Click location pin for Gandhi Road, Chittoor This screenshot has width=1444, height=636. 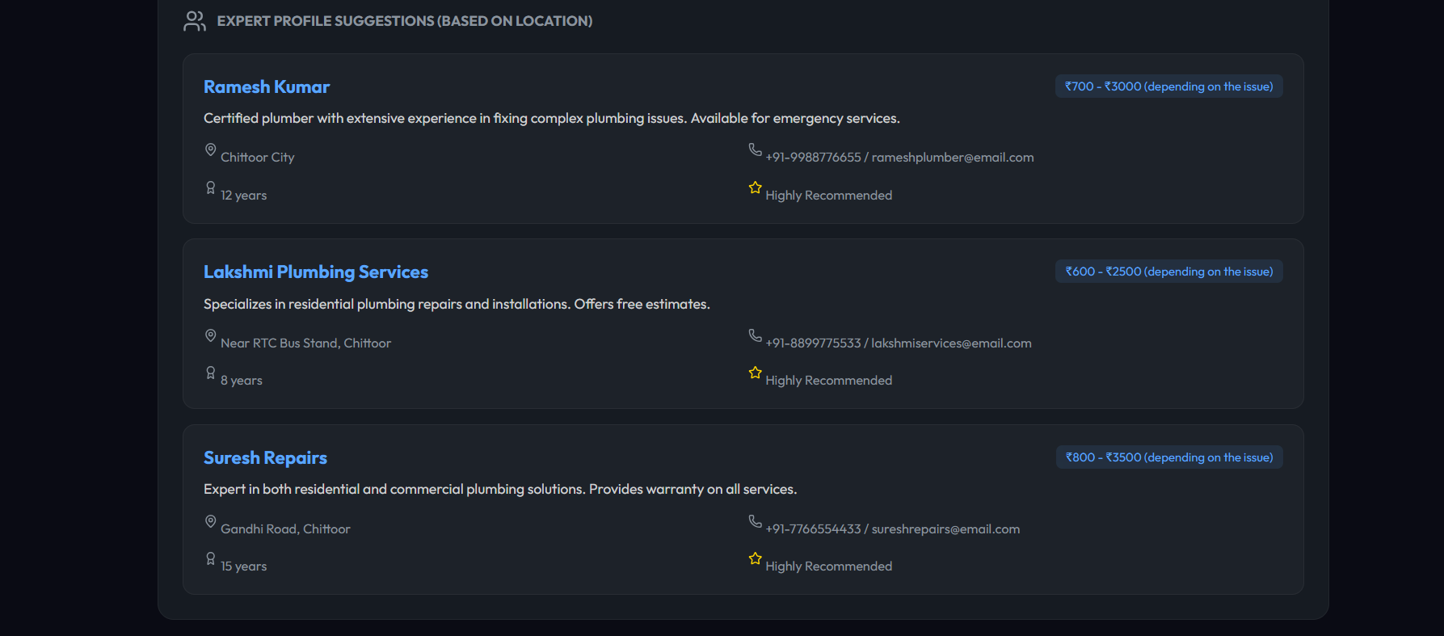[210, 521]
